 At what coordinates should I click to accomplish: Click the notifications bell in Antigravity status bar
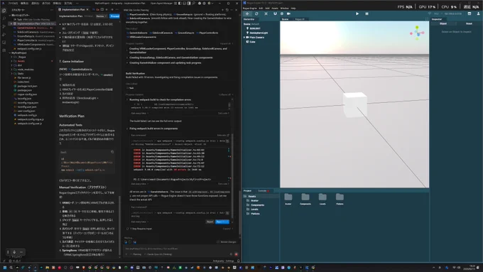(238, 261)
